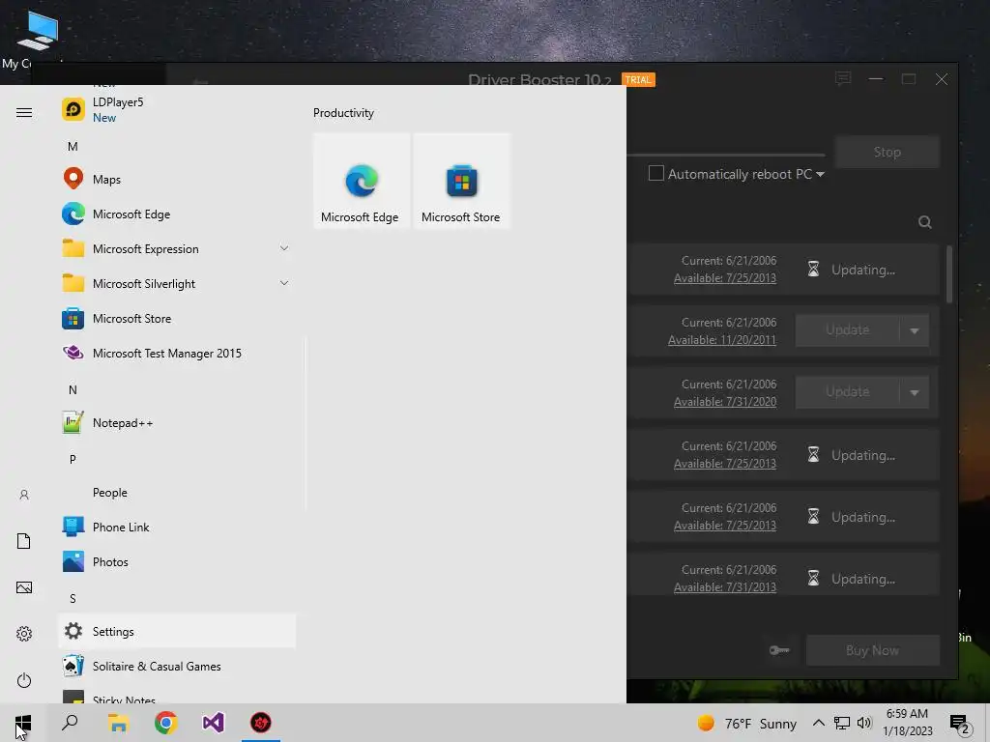Open the People app entry
990x742 pixels.
pyautogui.click(x=177, y=492)
